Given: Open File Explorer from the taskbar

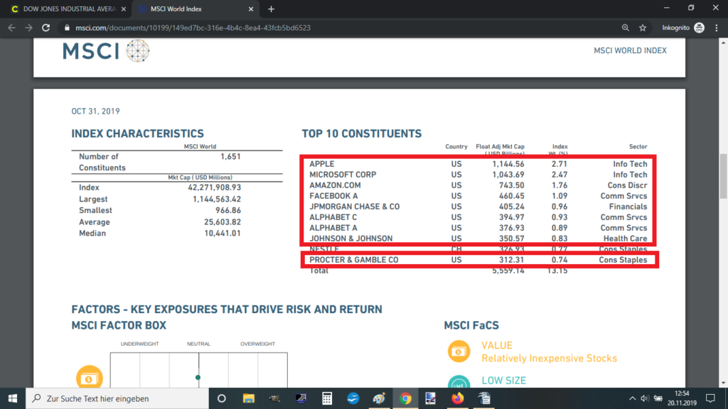Looking at the screenshot, I should tap(248, 398).
